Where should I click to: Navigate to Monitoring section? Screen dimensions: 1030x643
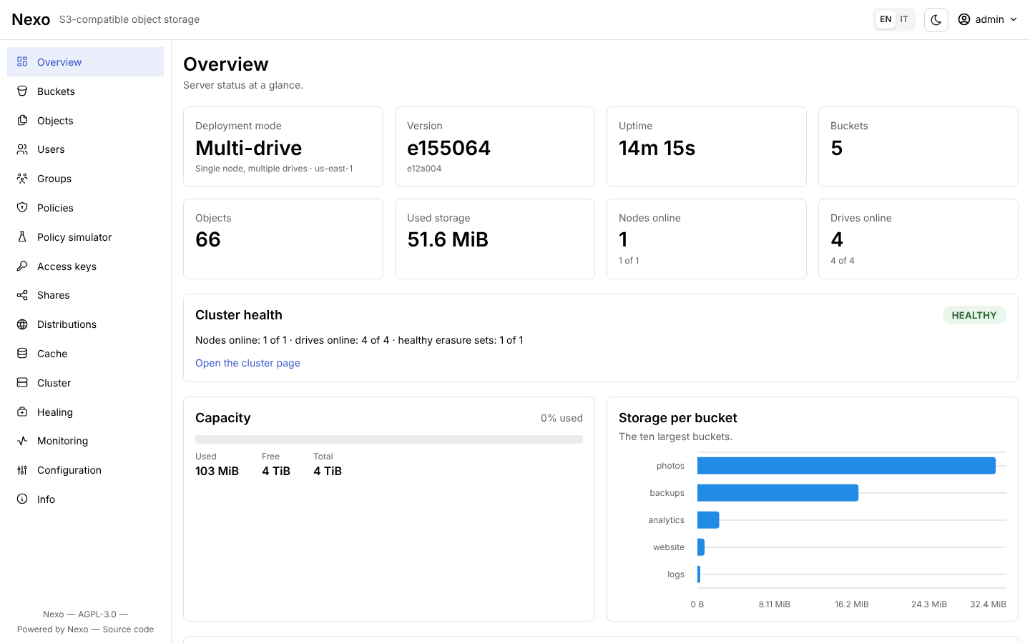pos(85,441)
